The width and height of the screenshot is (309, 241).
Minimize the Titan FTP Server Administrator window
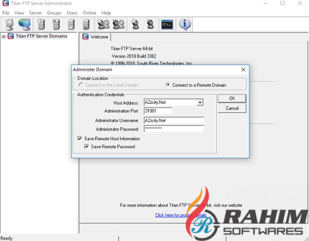pos(265,3)
